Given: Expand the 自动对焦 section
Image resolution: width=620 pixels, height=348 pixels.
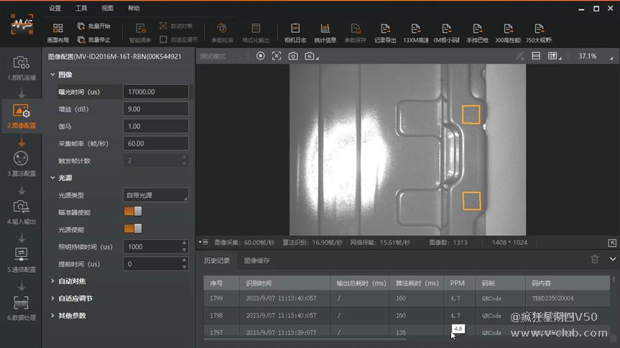Looking at the screenshot, I should [x=52, y=281].
